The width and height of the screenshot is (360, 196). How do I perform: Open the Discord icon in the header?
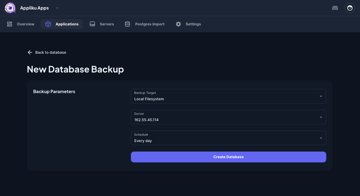335,8
